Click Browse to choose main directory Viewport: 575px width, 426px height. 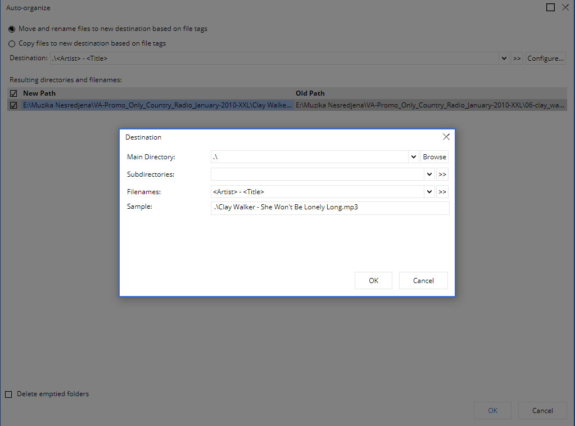coord(434,157)
